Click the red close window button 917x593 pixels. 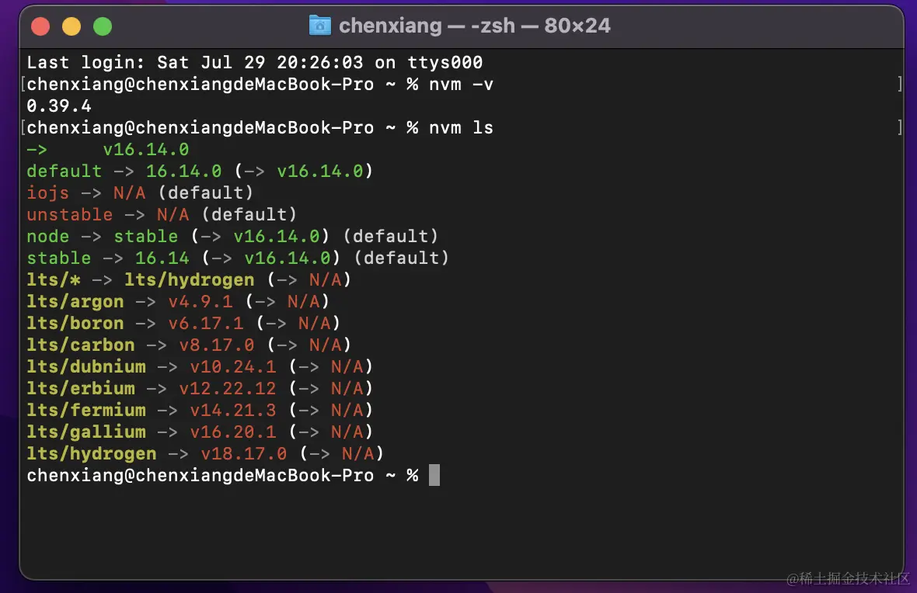click(x=40, y=26)
